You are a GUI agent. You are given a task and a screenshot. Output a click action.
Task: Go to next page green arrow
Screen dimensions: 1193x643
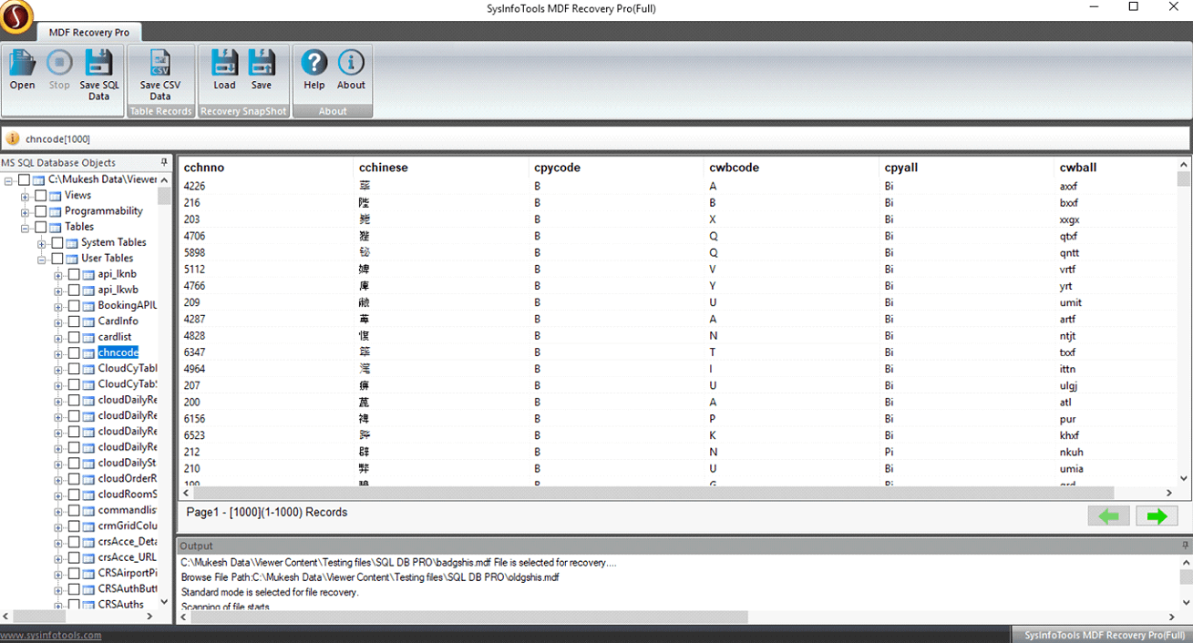(1156, 516)
